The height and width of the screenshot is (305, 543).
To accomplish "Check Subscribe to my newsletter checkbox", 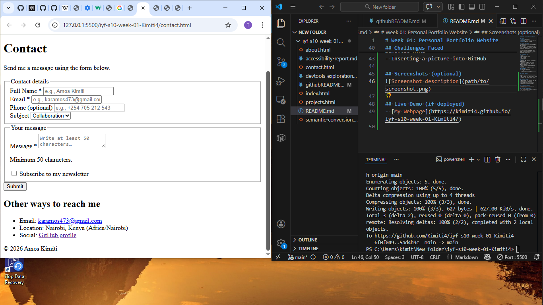I will 14,174.
